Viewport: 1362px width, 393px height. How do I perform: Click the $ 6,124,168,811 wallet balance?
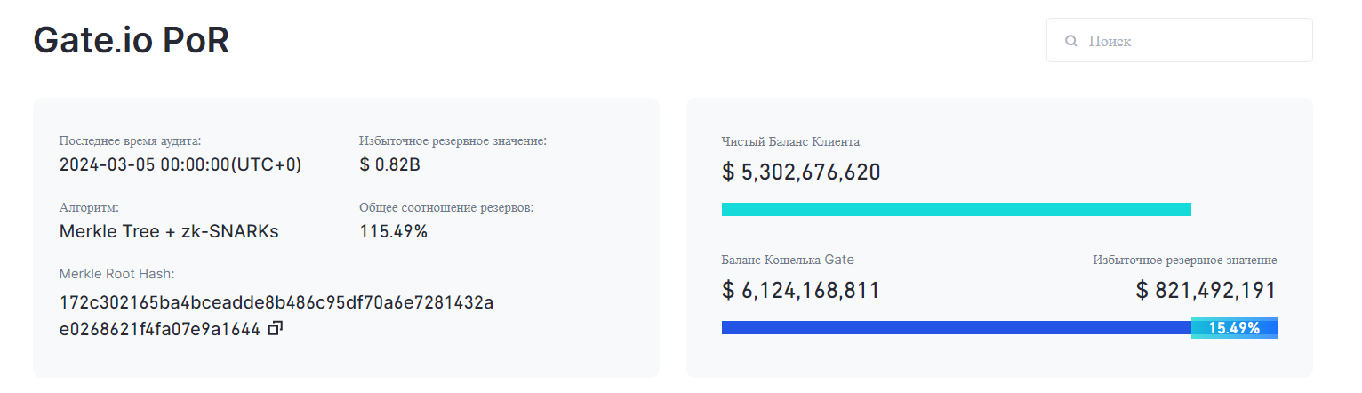pos(801,290)
